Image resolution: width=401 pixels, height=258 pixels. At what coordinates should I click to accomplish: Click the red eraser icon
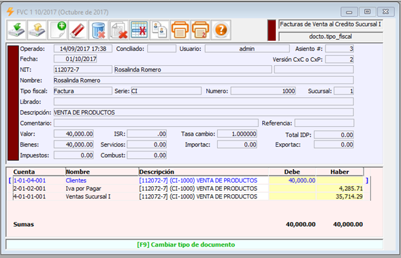(x=78, y=30)
